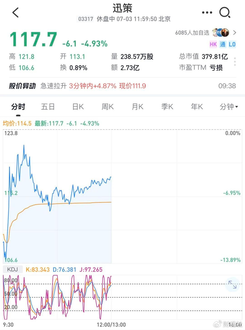Viewport: 245px width, 330px height.
Task: Select the 季K chart tab
Action: (x=167, y=107)
